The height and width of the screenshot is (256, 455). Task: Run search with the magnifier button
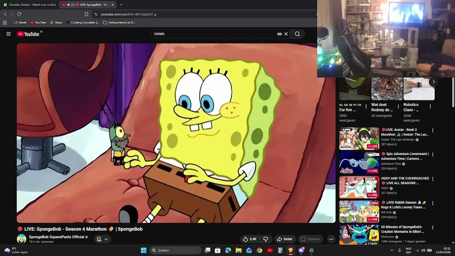point(298,34)
